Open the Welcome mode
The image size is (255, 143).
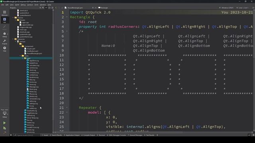pos(4,13)
